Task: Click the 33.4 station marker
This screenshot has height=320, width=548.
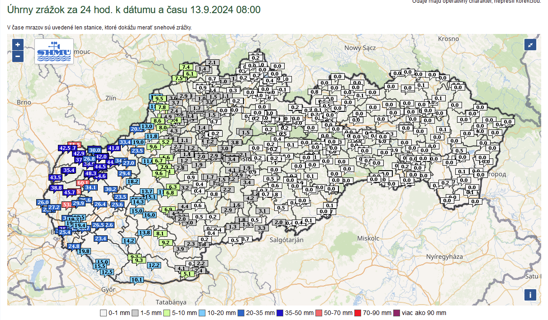Action: coord(125,142)
